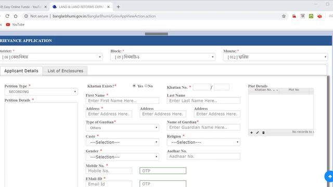This screenshot has height=187, width=333.
Task: Click the Aadhaar No. field
Action: pyautogui.click(x=203, y=156)
